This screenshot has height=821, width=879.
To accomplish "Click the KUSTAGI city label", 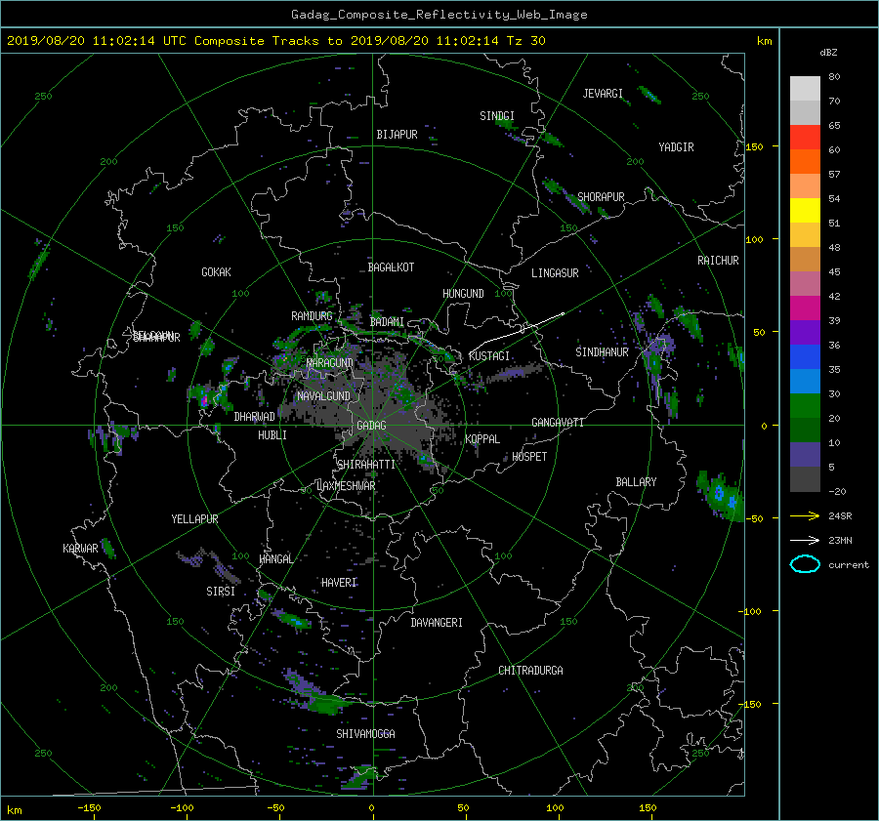I will pyautogui.click(x=489, y=356).
